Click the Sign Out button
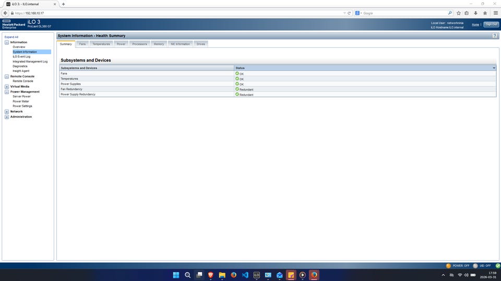 491,24
